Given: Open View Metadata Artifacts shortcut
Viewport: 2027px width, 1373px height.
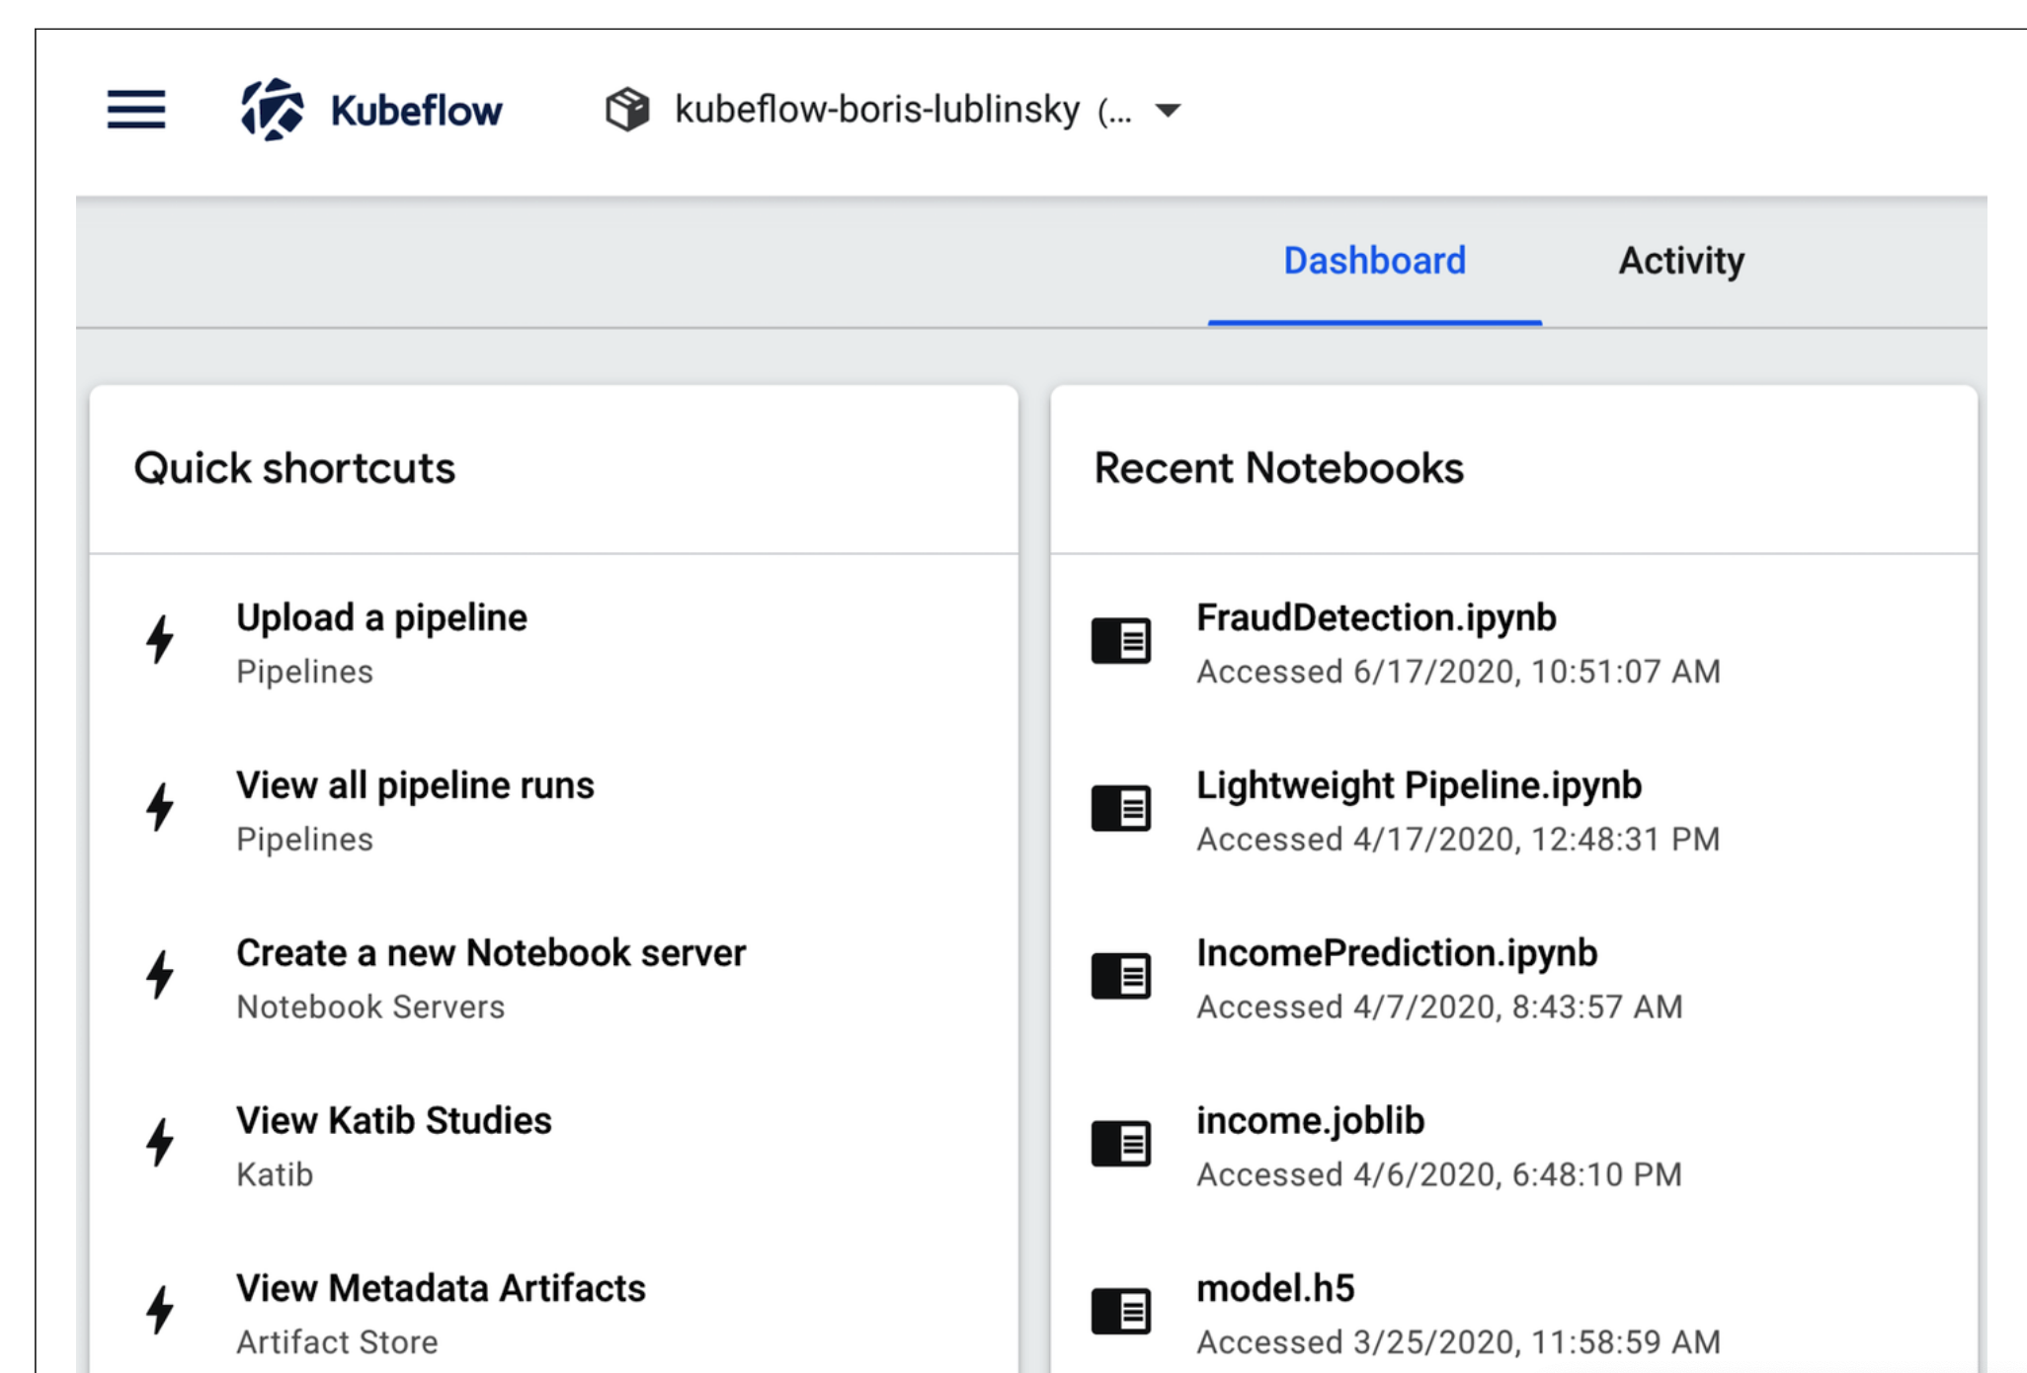Looking at the screenshot, I should [441, 1289].
